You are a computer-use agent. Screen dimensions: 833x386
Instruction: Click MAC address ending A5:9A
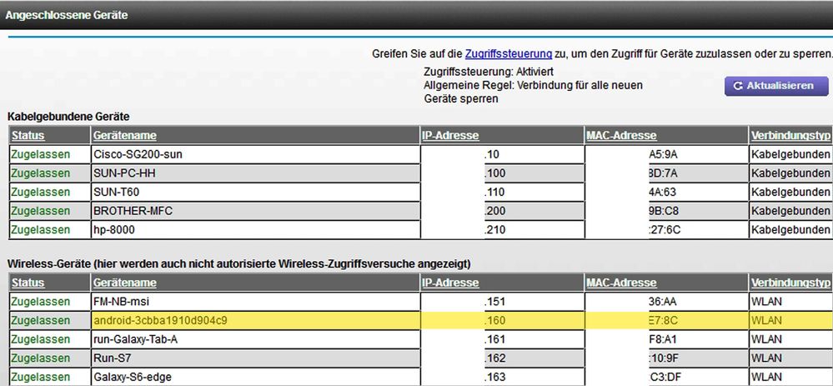[x=664, y=154]
